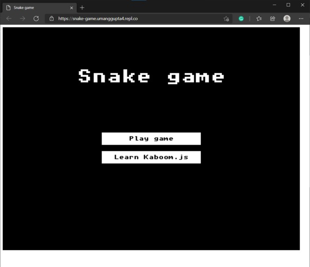Minimize the browser window
Screen dimensions: 310x267
tap(274, 5)
